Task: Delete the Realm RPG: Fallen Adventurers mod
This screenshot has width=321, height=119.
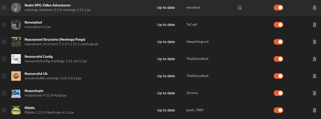Action: coord(314,8)
